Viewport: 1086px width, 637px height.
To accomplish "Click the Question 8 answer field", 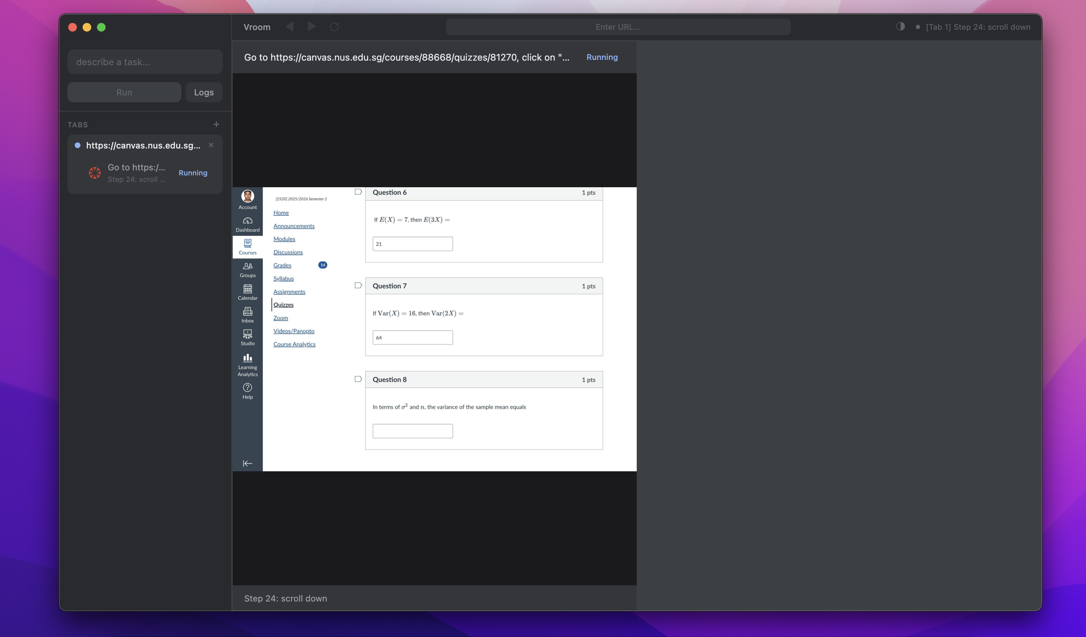I will pos(412,430).
